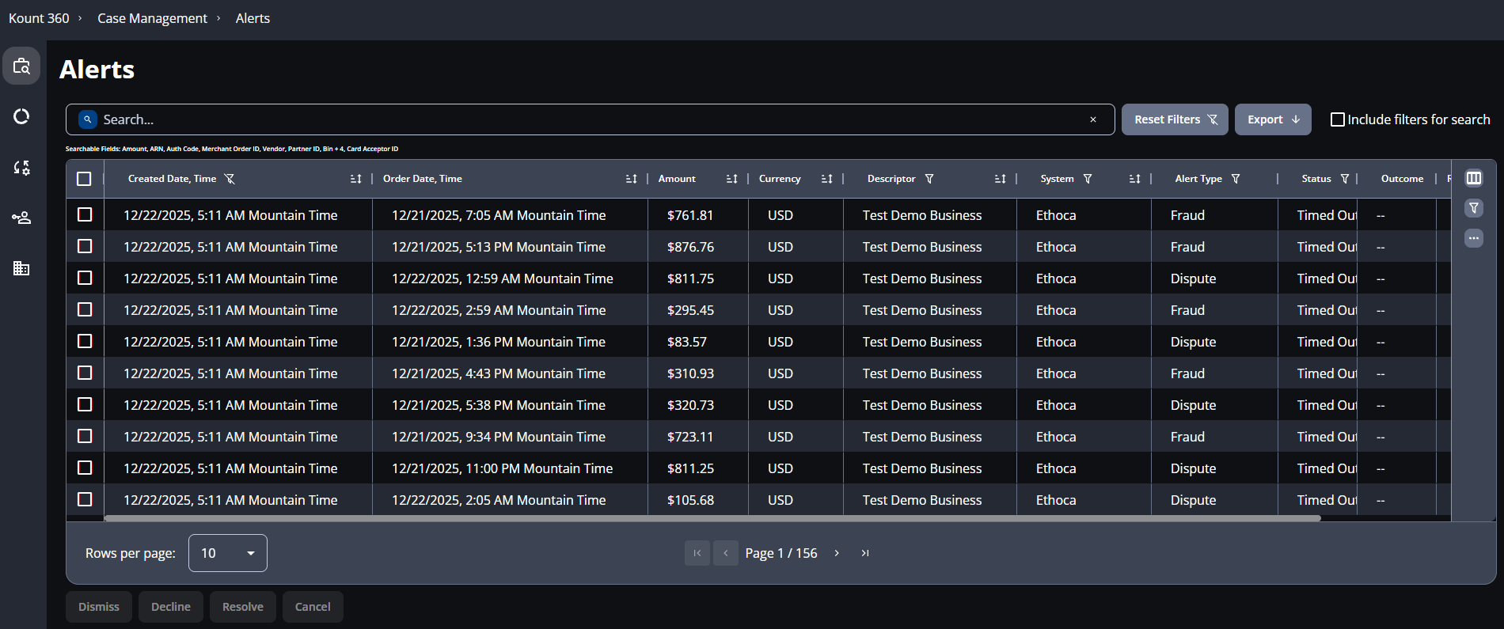Sort by Created Date, Time
The image size is (1504, 629).
(x=355, y=179)
